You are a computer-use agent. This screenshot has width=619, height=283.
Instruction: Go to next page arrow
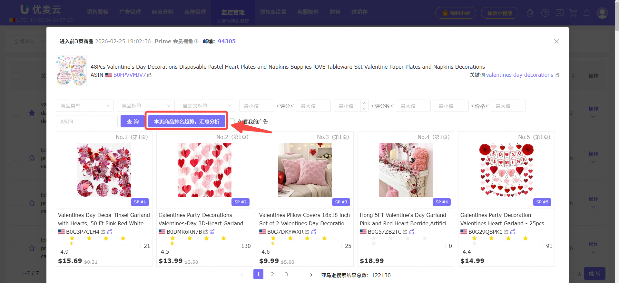(x=311, y=275)
